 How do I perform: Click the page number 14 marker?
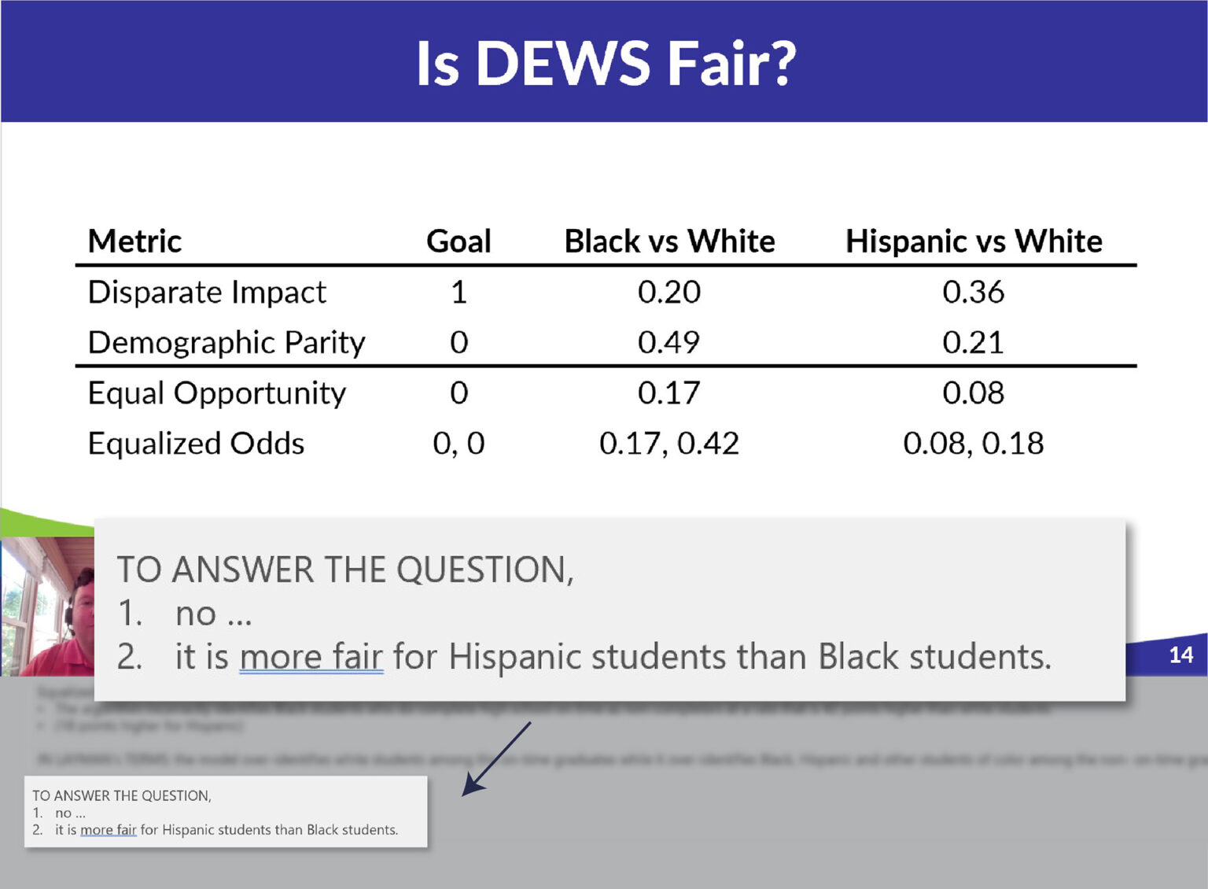tap(1180, 655)
